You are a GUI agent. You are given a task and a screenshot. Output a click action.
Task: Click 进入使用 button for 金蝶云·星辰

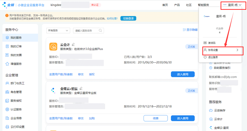click(183, 118)
